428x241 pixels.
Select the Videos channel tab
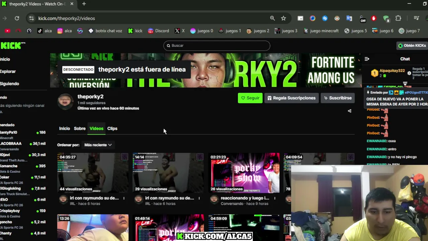[x=96, y=129]
